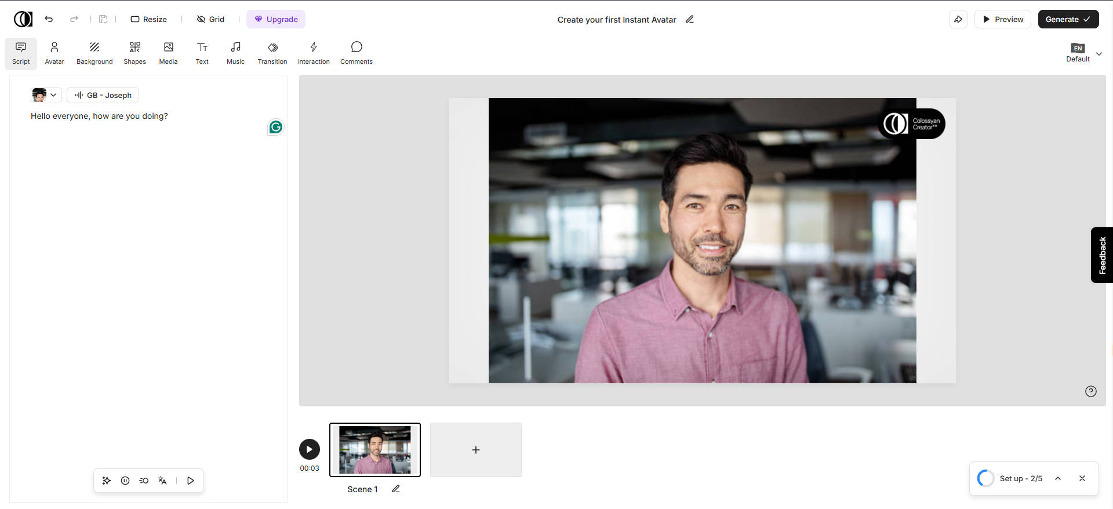Open the Background settings panel
Screen dimensions: 1113x509
click(x=94, y=53)
